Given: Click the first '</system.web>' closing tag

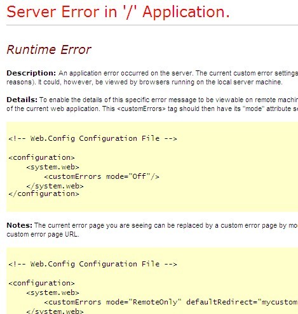Looking at the screenshot, I should click(55, 186).
